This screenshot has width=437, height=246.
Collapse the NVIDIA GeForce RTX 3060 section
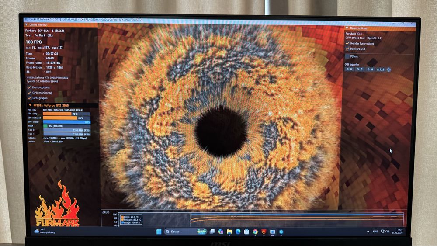(x=30, y=105)
